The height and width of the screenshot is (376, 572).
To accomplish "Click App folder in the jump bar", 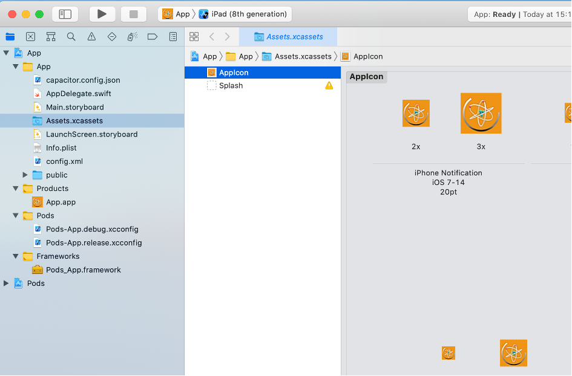I will point(239,56).
